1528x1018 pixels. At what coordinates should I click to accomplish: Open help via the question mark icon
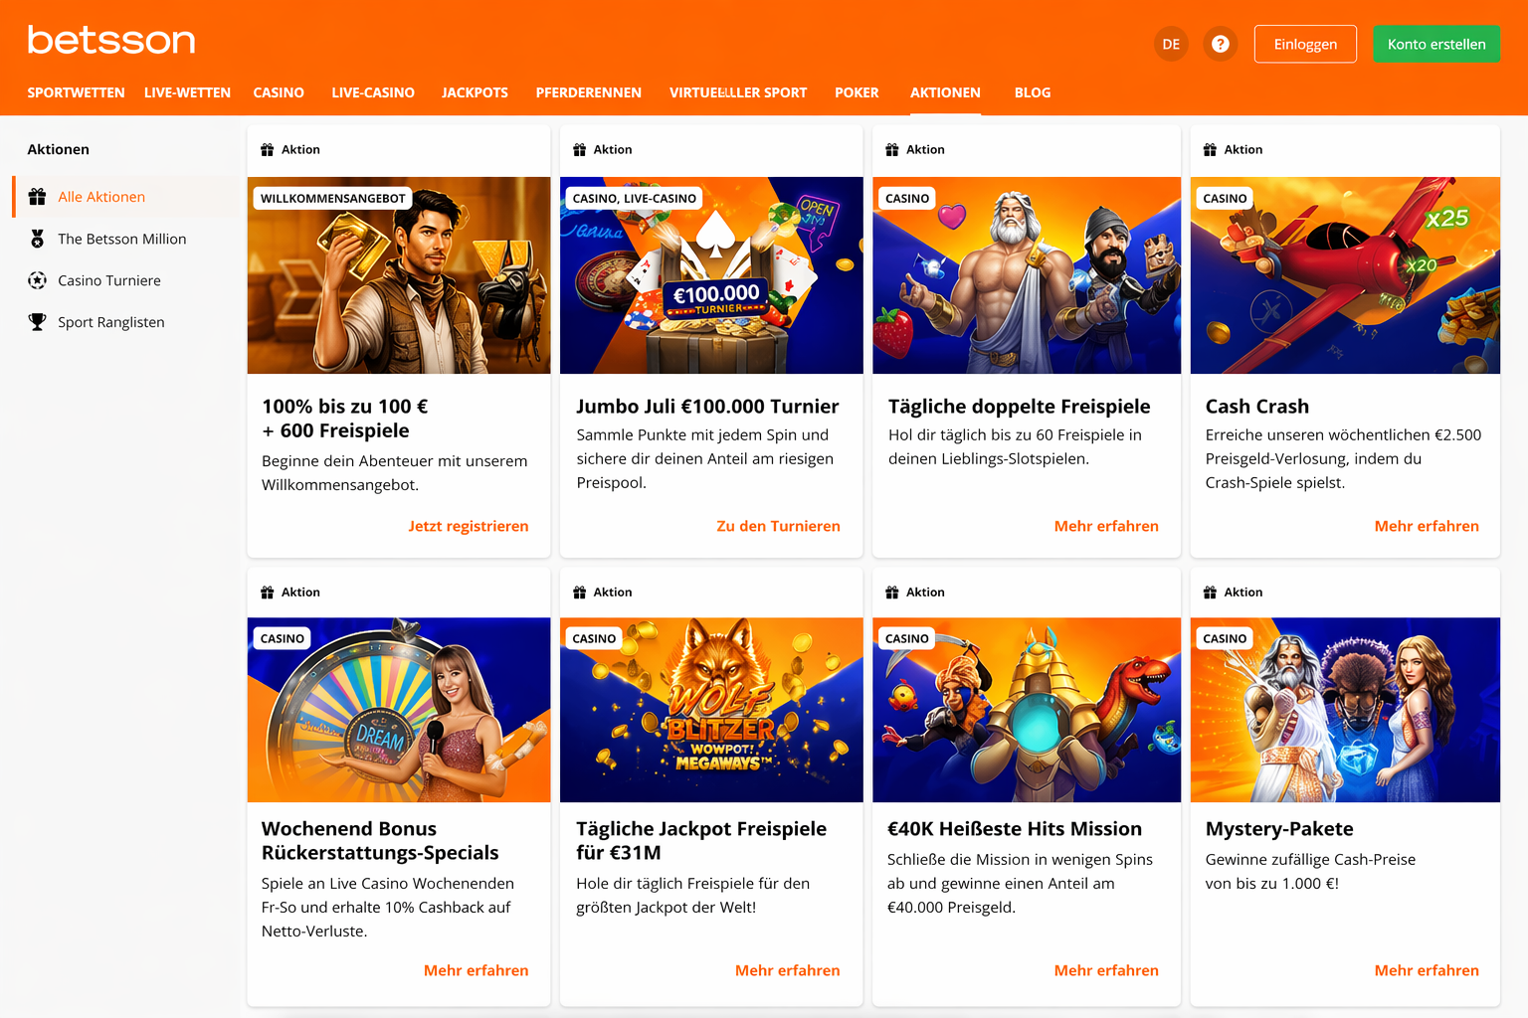[1220, 44]
